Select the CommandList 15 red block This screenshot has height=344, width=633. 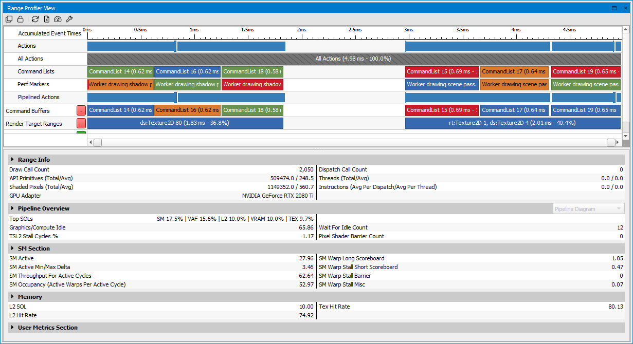442,71
